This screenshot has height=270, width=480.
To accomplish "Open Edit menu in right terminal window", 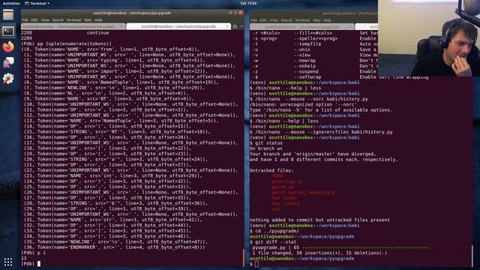I will [x=263, y=20].
